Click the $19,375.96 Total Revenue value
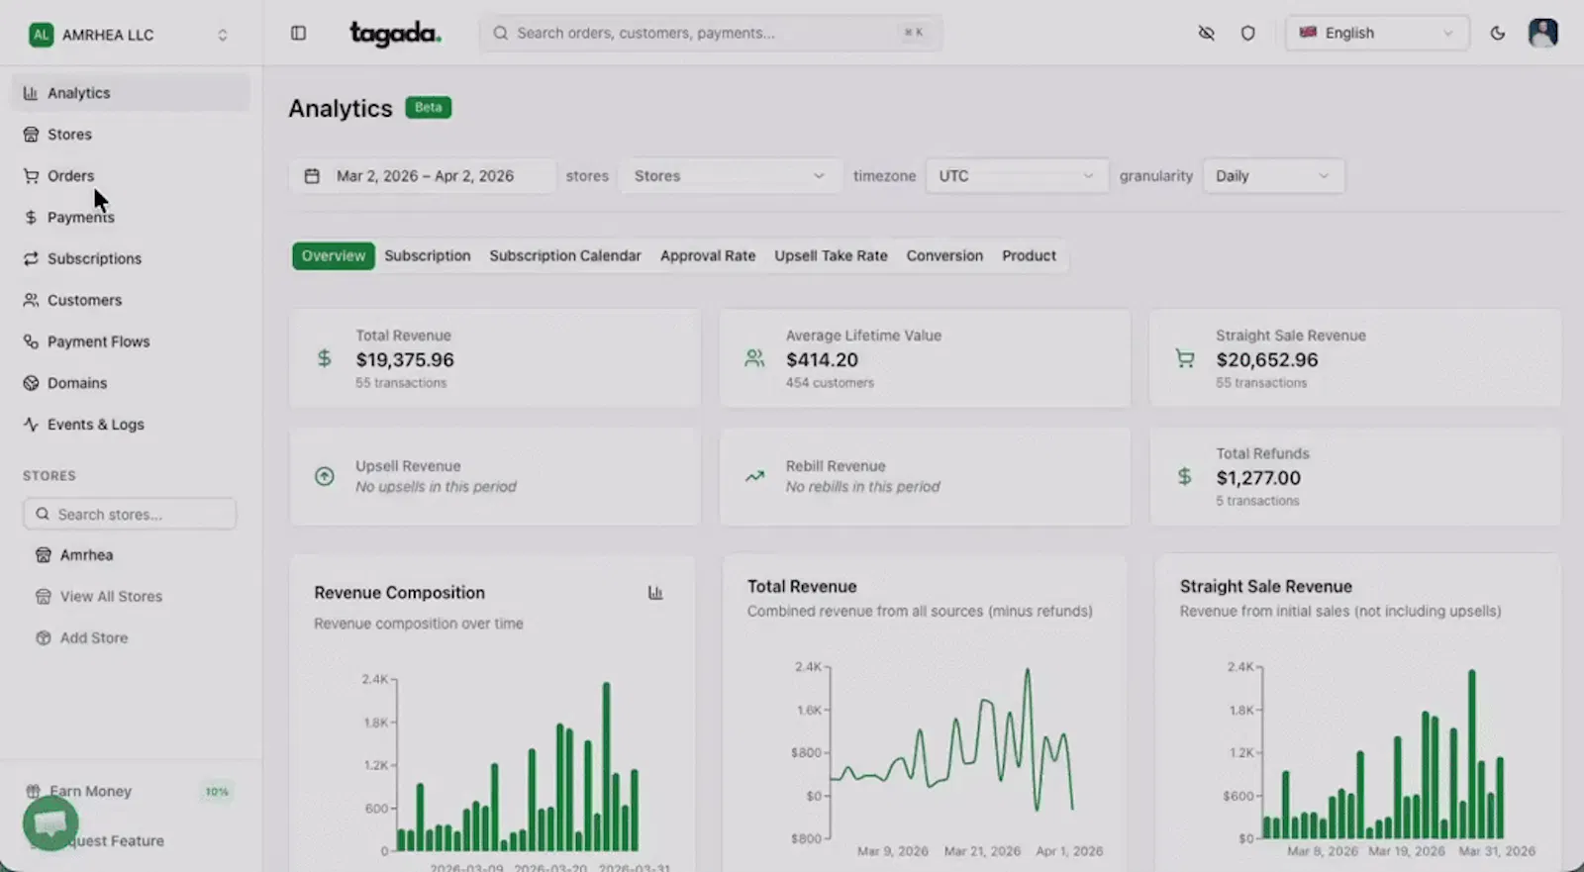The image size is (1584, 872). [405, 360]
